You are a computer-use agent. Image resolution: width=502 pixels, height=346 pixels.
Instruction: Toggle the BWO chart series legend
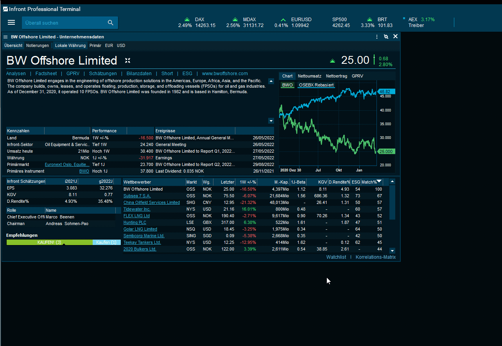(287, 85)
